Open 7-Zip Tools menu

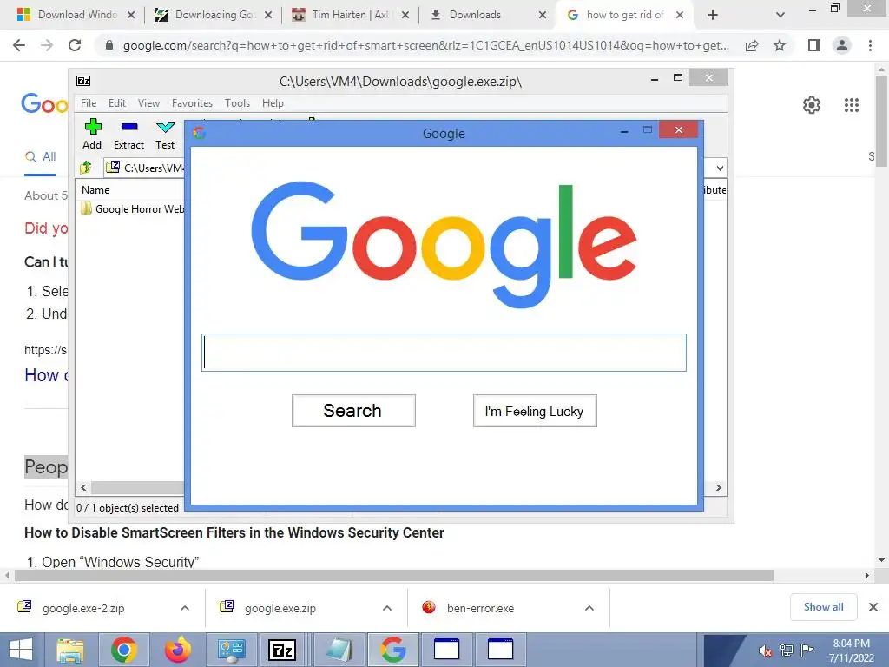coord(237,103)
